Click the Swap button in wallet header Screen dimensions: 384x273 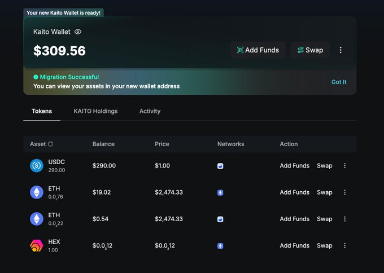point(310,50)
